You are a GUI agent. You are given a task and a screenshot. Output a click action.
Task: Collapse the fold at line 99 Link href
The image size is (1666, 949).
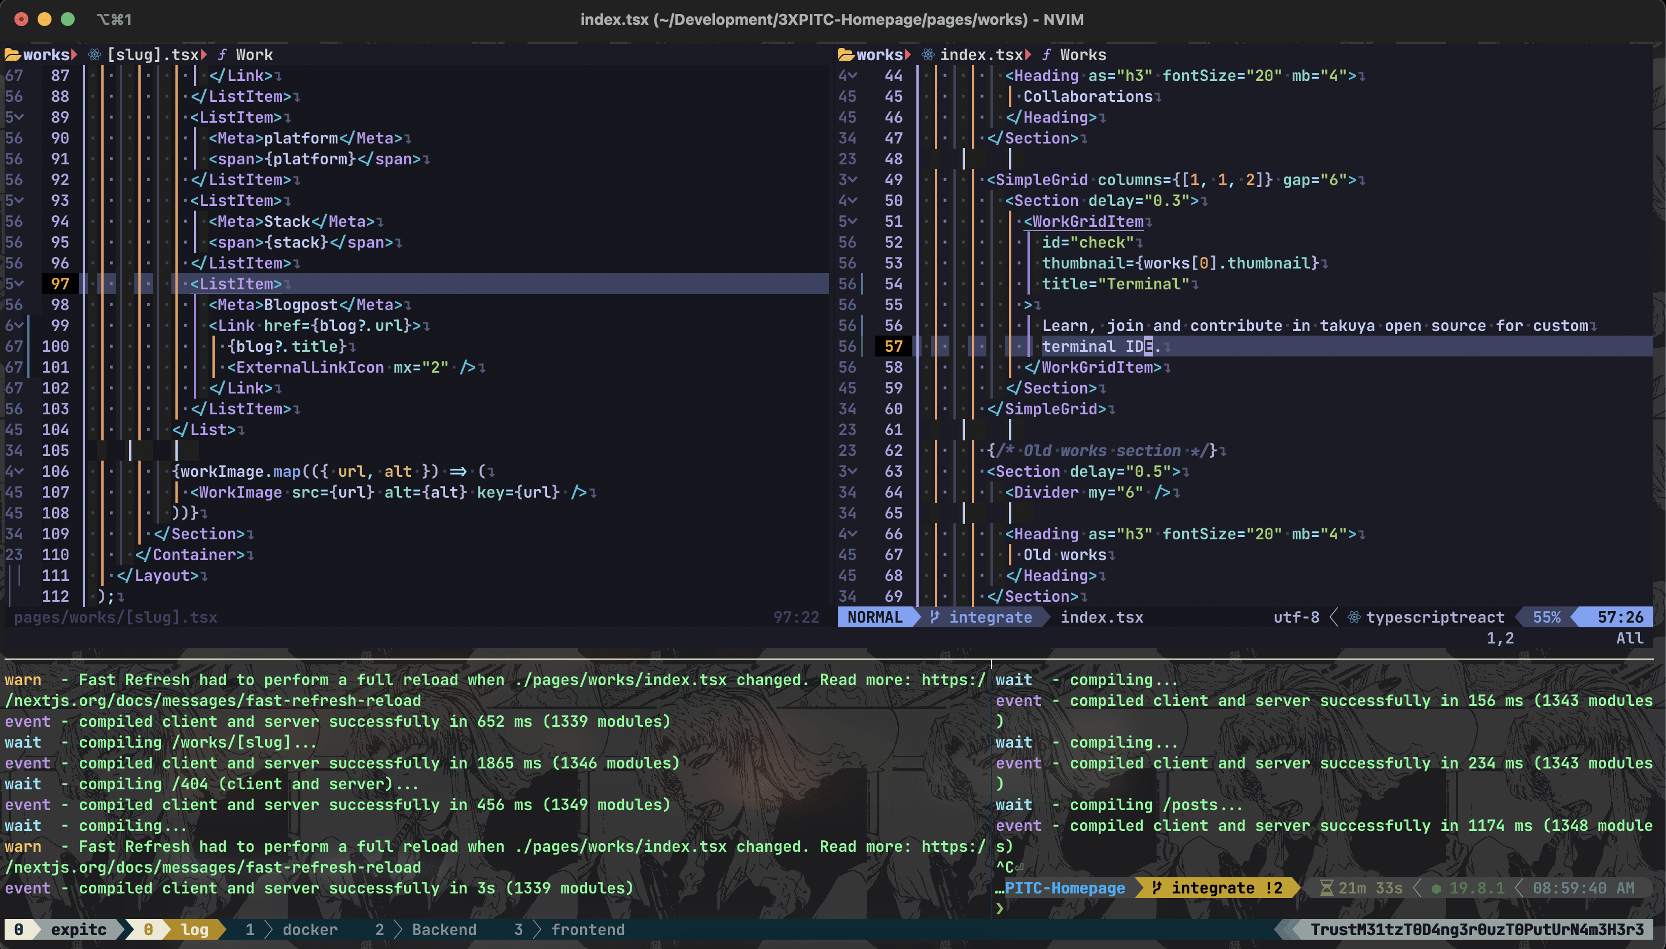20,325
